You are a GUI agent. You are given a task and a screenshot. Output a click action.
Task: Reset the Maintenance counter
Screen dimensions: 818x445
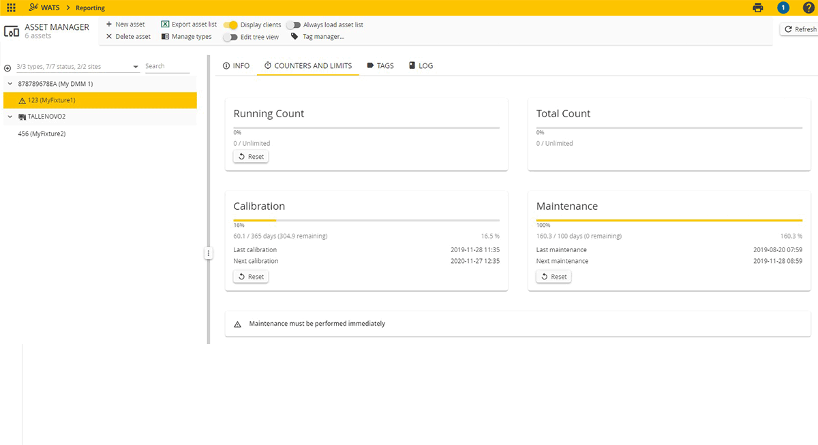[x=554, y=277]
